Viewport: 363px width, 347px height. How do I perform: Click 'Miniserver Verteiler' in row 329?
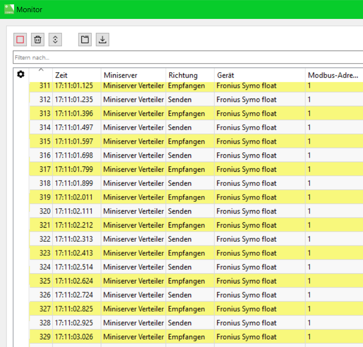133,337
